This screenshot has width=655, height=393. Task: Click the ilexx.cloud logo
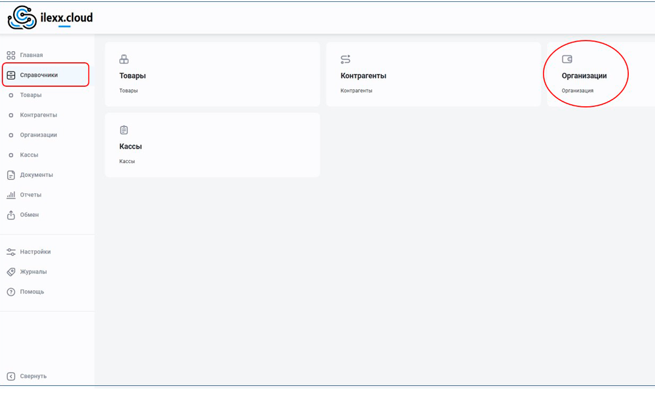click(x=50, y=18)
